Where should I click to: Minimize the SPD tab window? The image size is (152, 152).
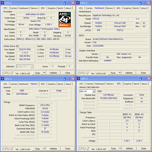(x=140, y=79)
